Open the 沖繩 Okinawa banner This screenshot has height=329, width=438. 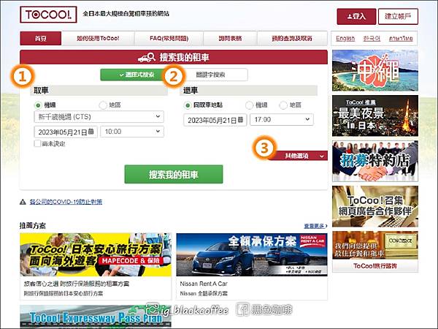(x=375, y=70)
